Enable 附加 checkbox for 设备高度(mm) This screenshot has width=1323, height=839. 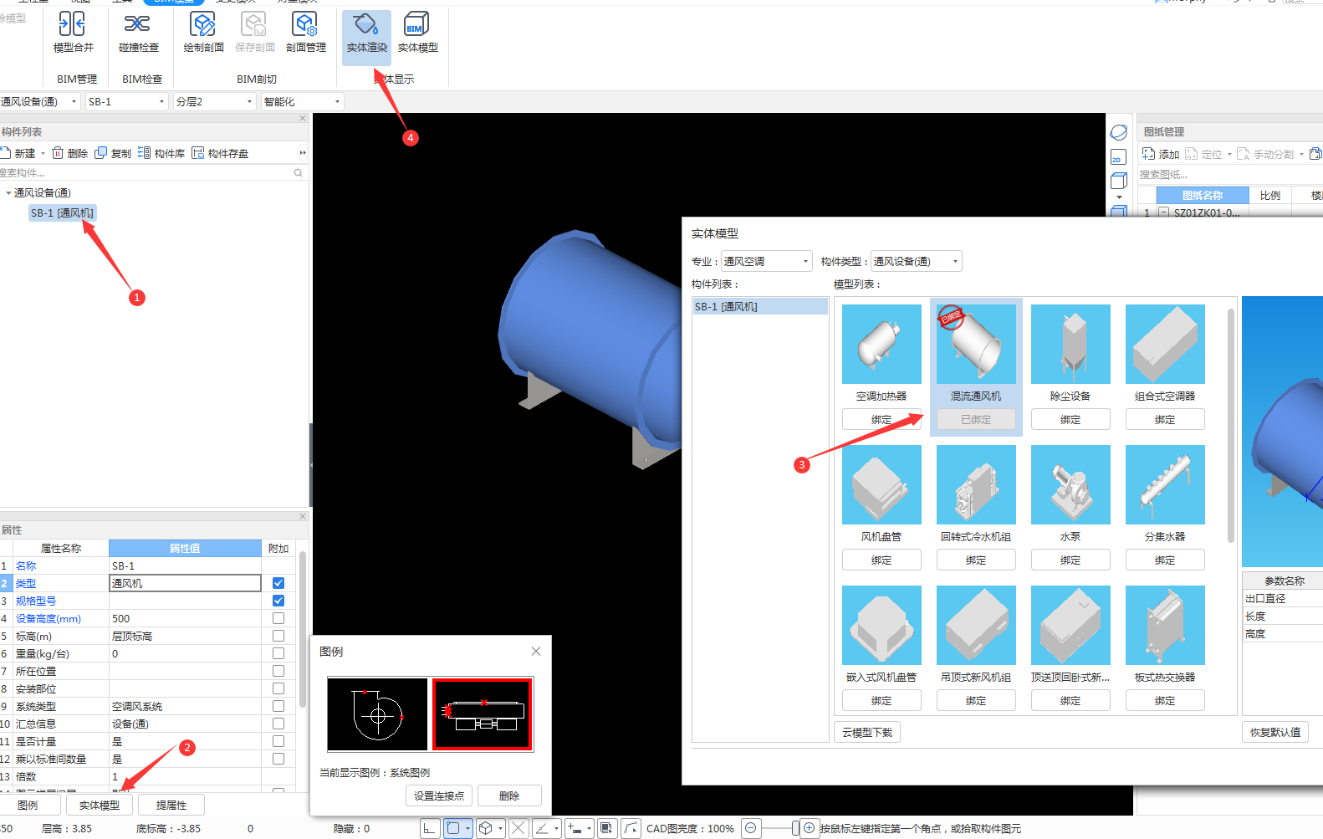pos(278,618)
